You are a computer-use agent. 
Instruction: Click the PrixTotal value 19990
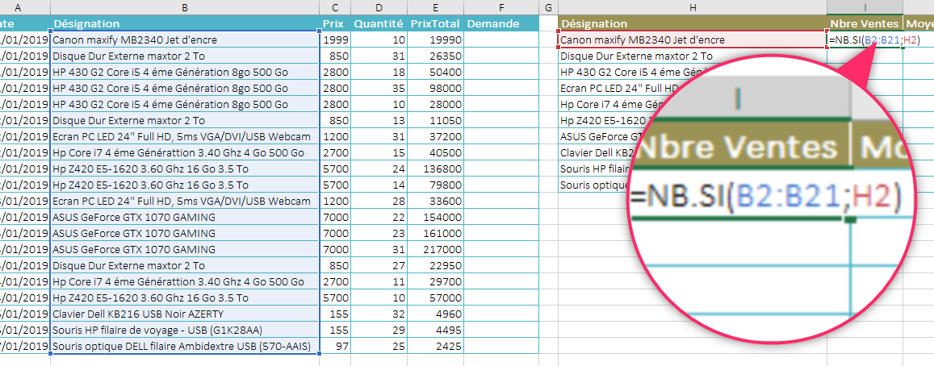(x=435, y=40)
